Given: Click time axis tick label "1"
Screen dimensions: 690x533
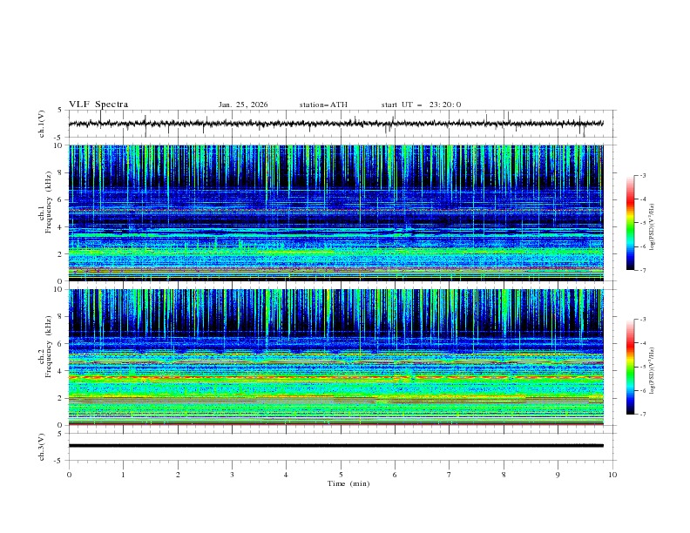Looking at the screenshot, I should click(123, 475).
